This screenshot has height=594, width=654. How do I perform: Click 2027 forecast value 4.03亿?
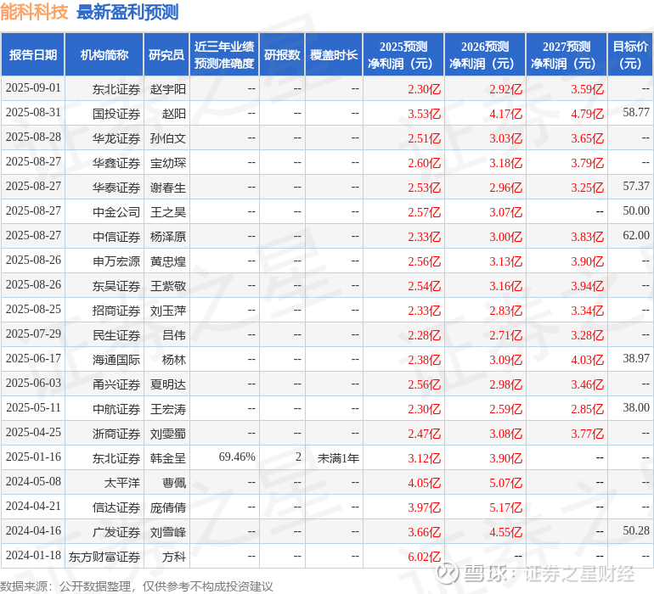coord(587,360)
